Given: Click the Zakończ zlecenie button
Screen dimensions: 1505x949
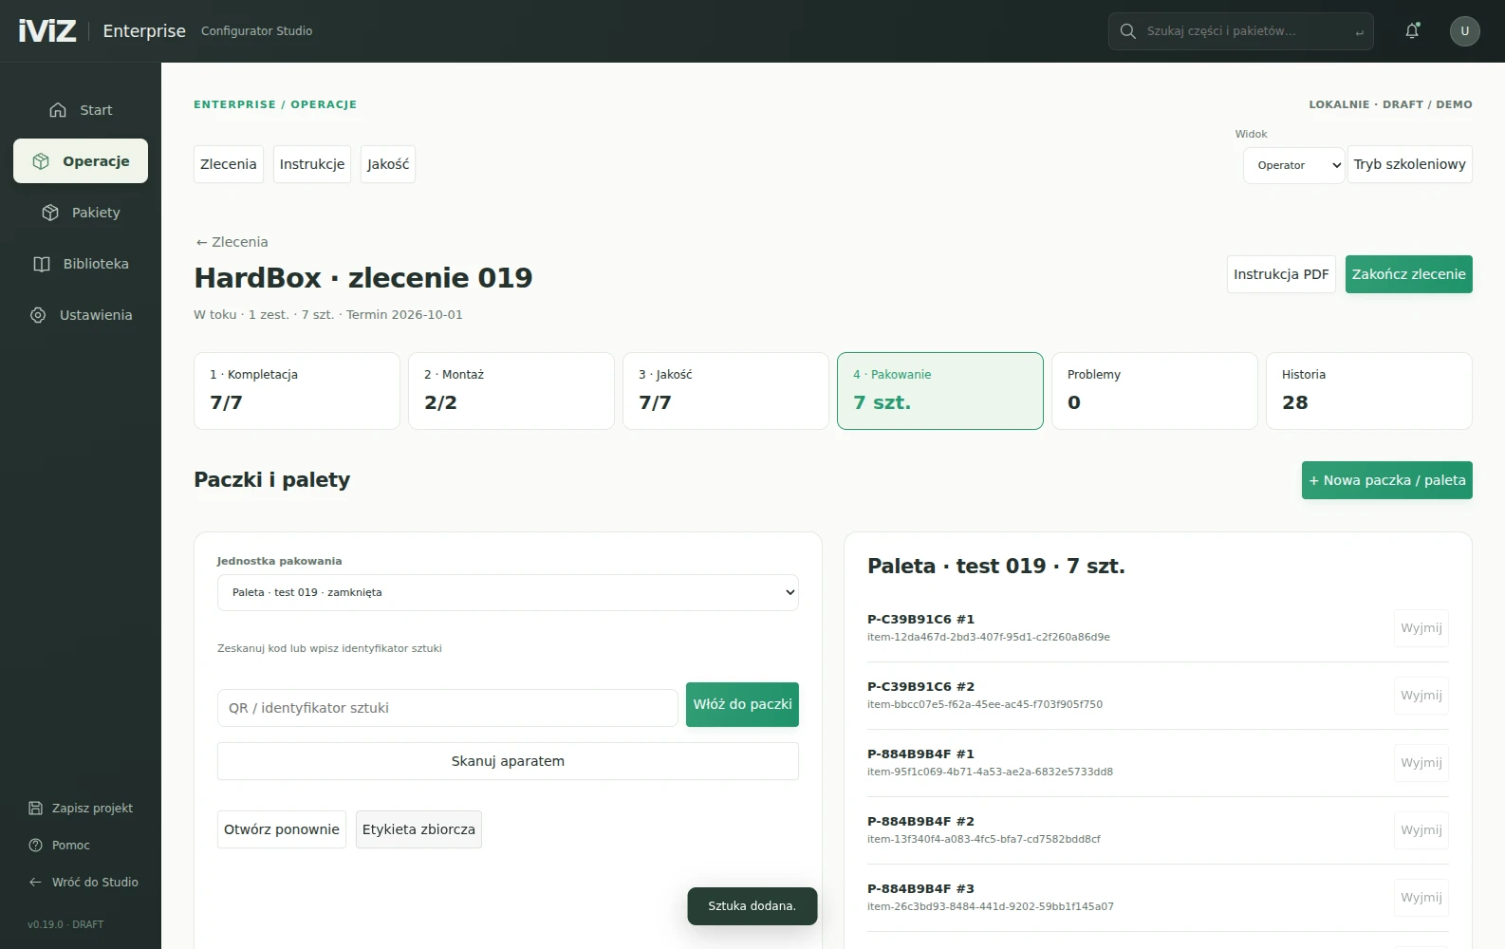Looking at the screenshot, I should [x=1408, y=274].
